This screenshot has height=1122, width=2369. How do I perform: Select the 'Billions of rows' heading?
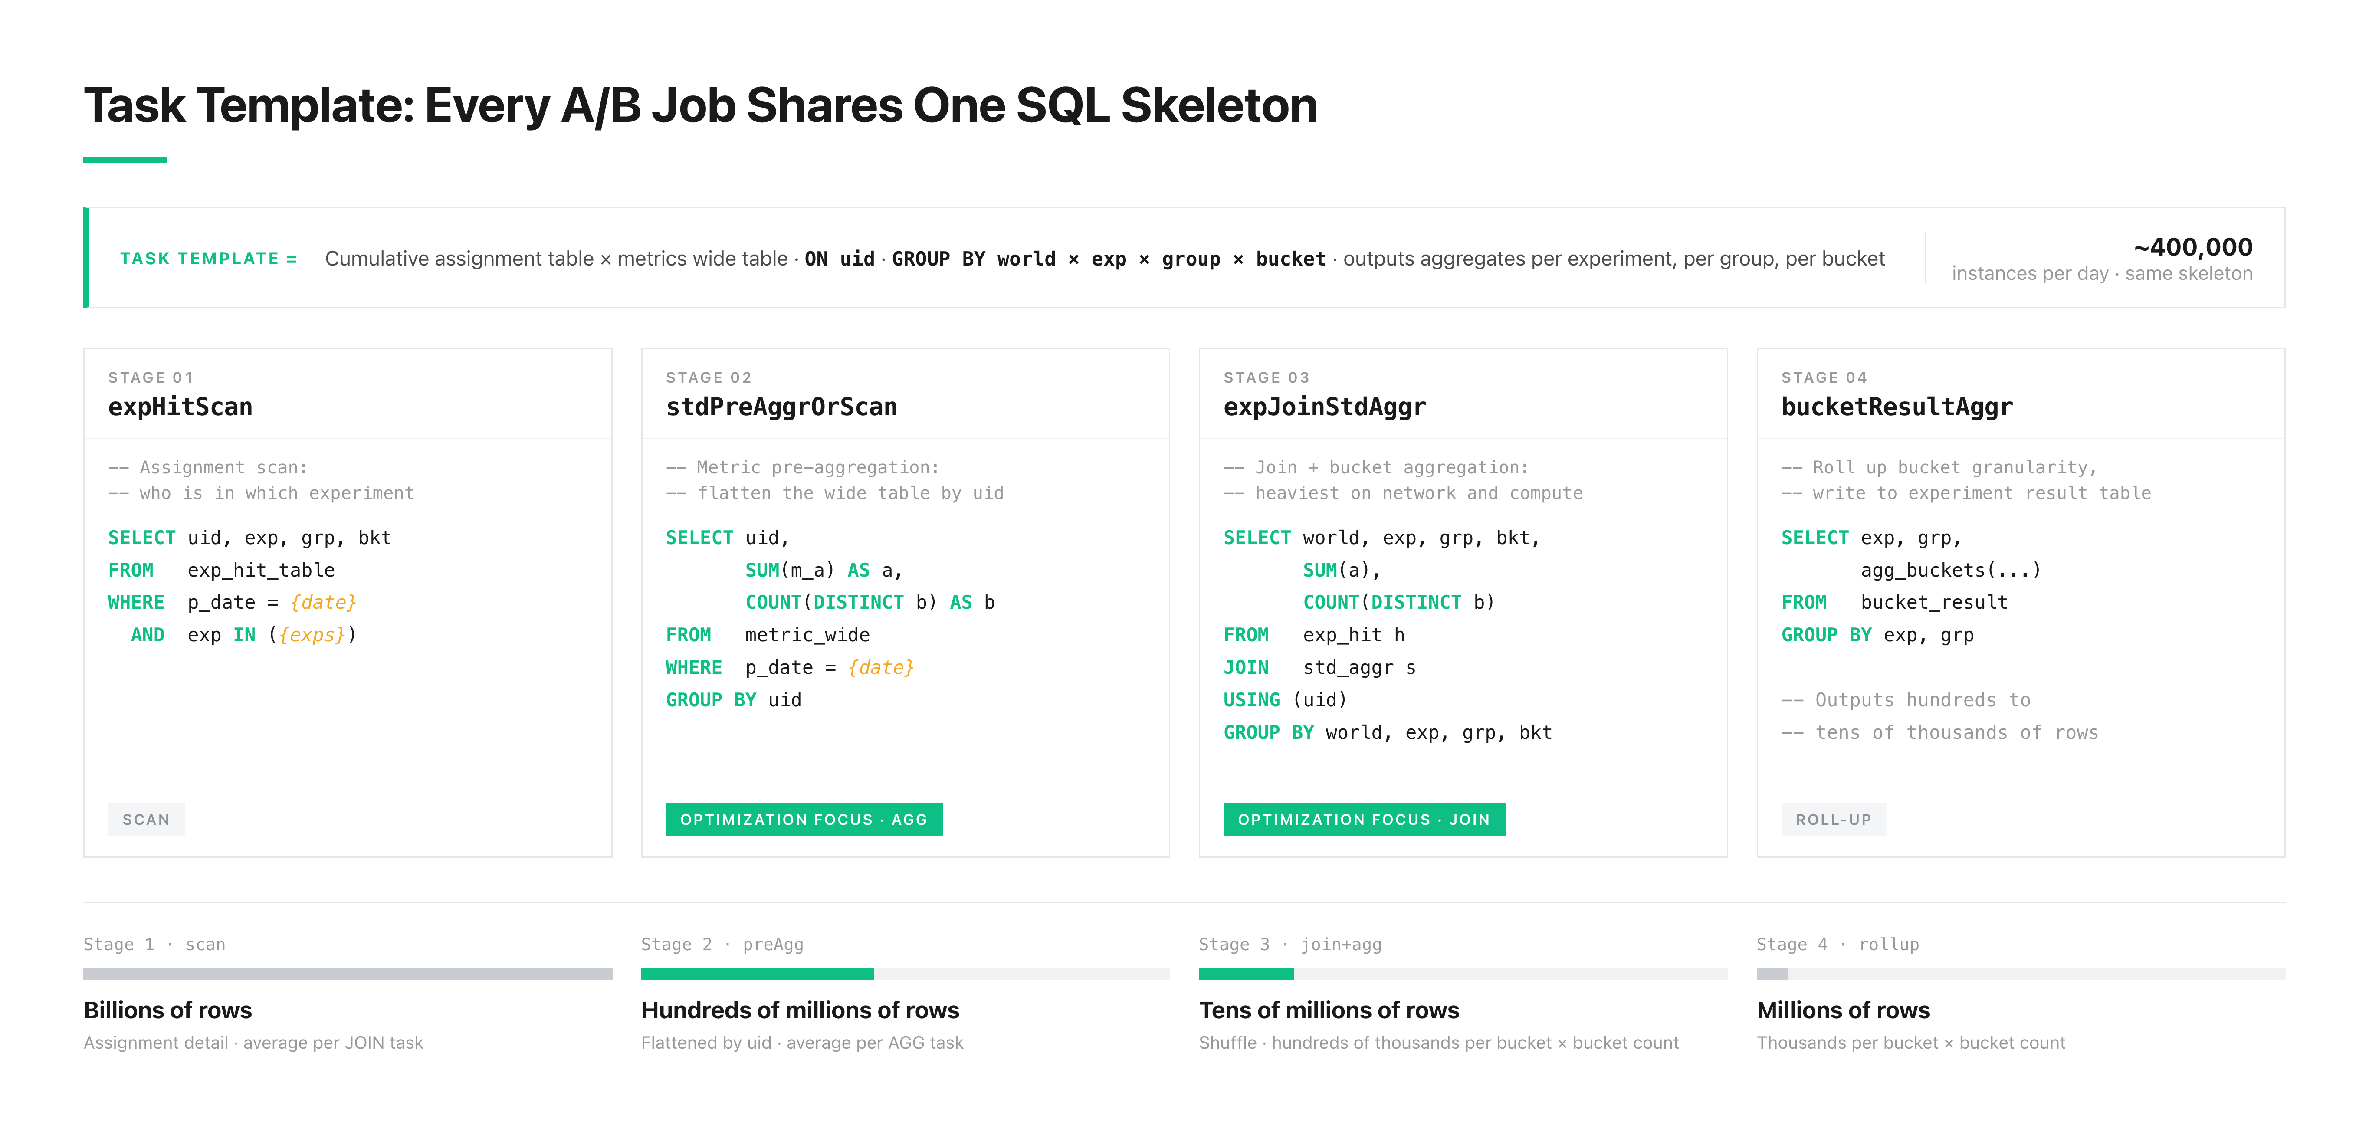167,1011
